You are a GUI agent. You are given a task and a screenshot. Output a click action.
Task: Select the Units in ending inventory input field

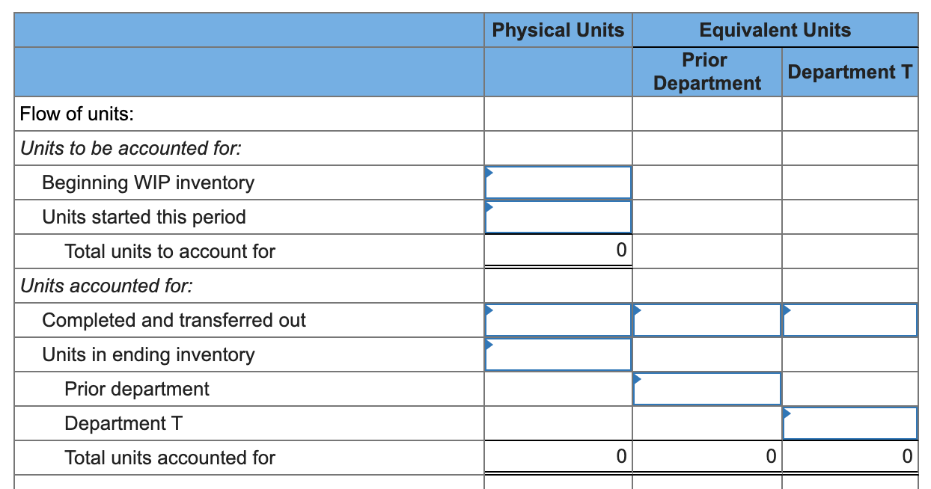[558, 354]
